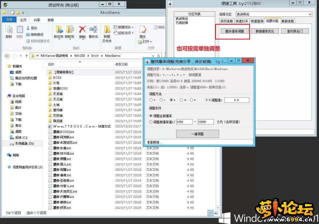Click the 一键调整 button
319x224 pixels.
tap(198, 134)
